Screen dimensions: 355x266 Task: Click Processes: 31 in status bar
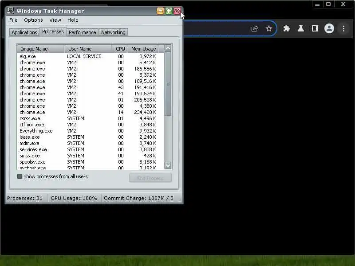pyautogui.click(x=25, y=198)
